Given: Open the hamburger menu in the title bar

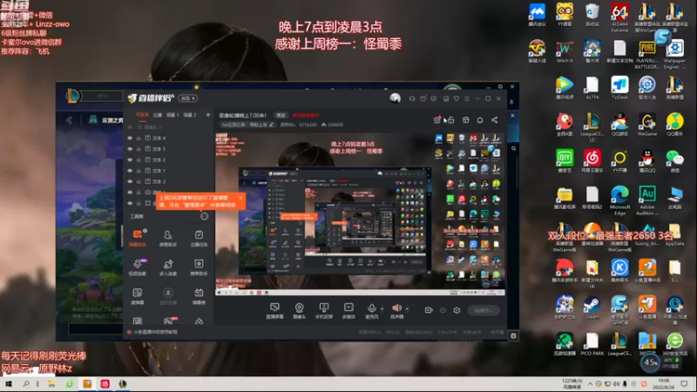Looking at the screenshot, I should coord(467,98).
